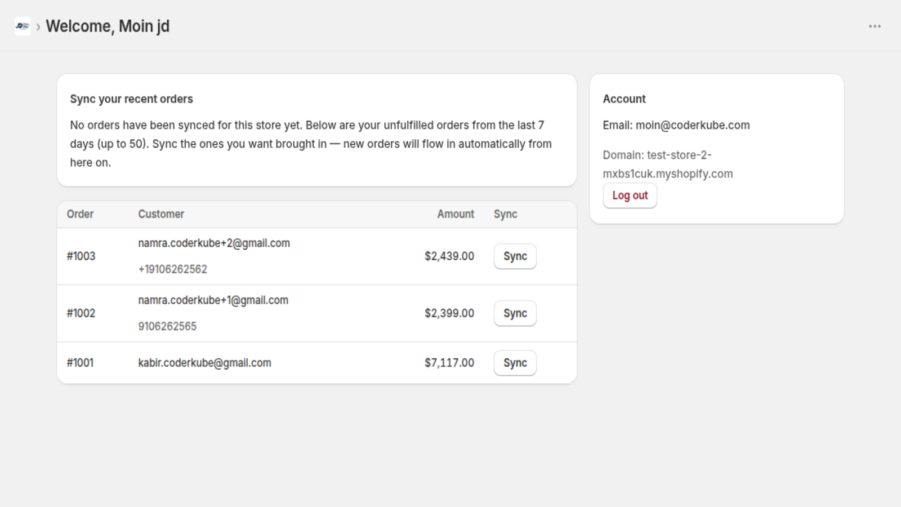
Task: Click email namra.coderkube+2@gmail.com
Action: (214, 243)
